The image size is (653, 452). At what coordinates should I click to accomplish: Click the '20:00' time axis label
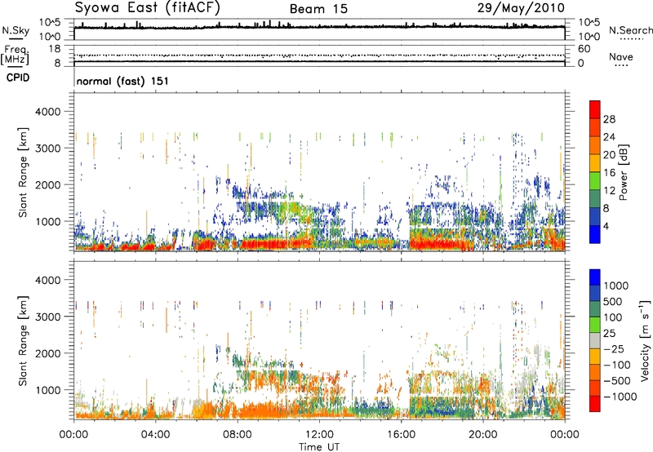click(x=482, y=435)
